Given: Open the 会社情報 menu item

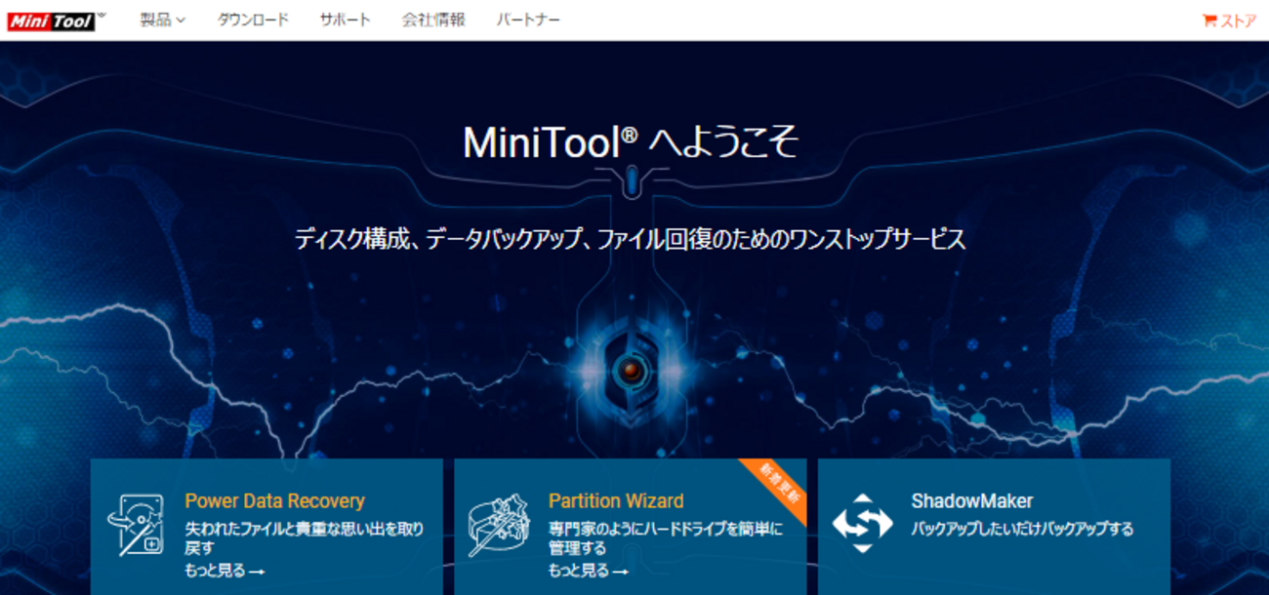Looking at the screenshot, I should click(x=433, y=20).
